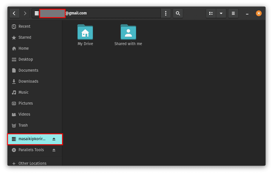Click the @gmail.com path bar location

click(76, 13)
